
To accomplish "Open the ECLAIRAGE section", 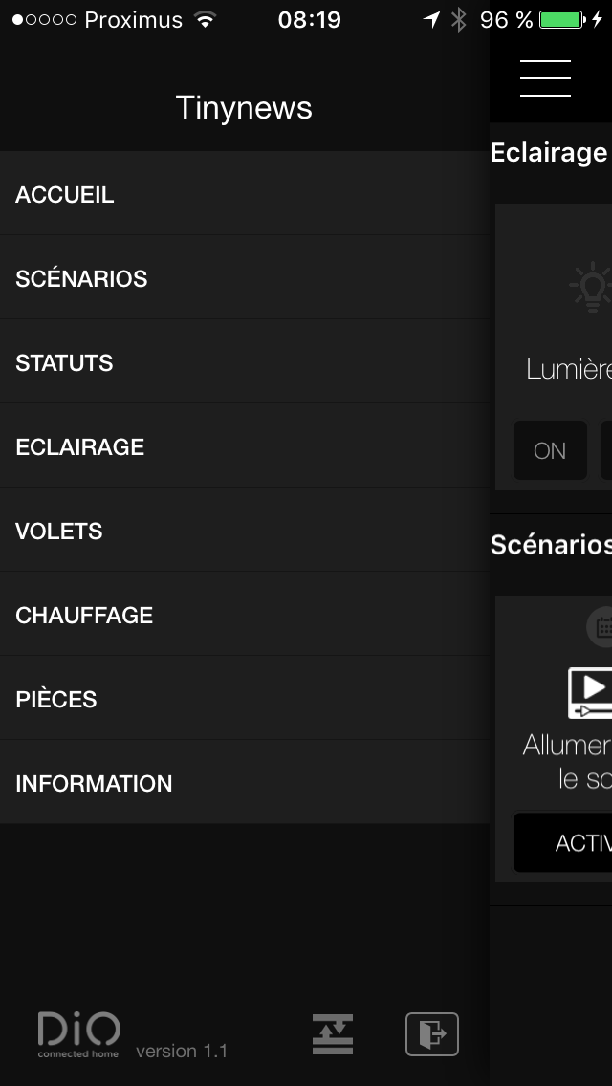I will click(x=244, y=446).
